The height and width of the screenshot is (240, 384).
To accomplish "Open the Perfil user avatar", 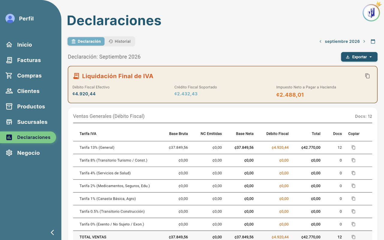I will 10,19.
